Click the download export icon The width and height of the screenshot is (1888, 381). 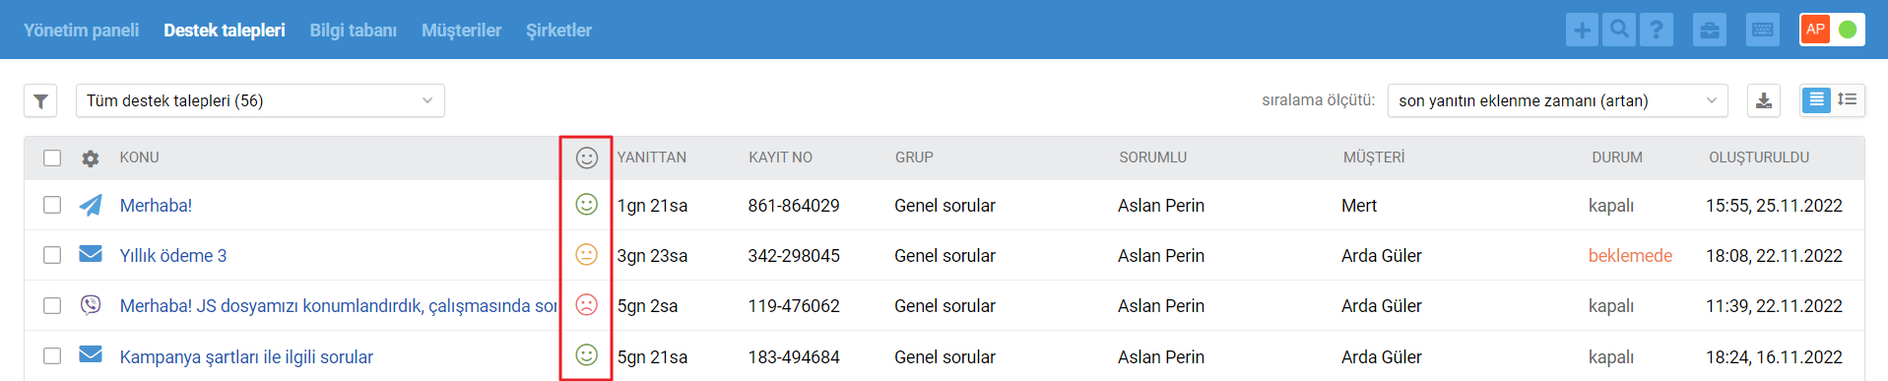point(1764,100)
